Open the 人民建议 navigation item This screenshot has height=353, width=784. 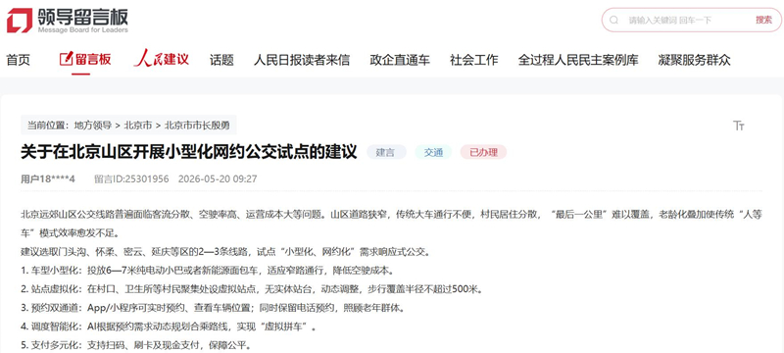coord(161,59)
